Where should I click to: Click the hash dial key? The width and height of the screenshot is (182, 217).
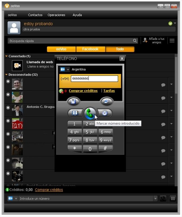click(x=106, y=149)
